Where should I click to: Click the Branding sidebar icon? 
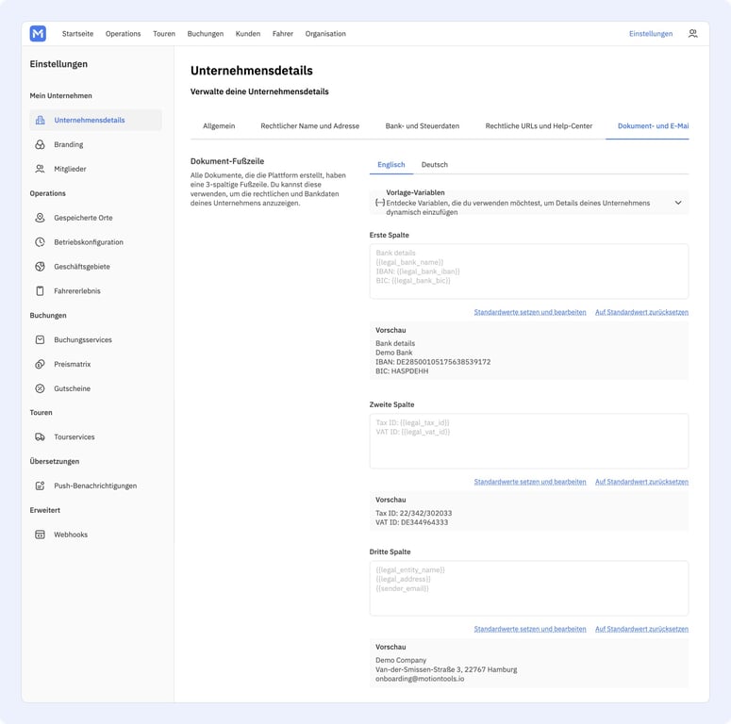pos(41,144)
